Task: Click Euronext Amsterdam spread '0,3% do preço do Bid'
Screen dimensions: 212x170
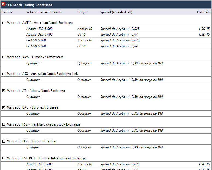Action: 147,63
